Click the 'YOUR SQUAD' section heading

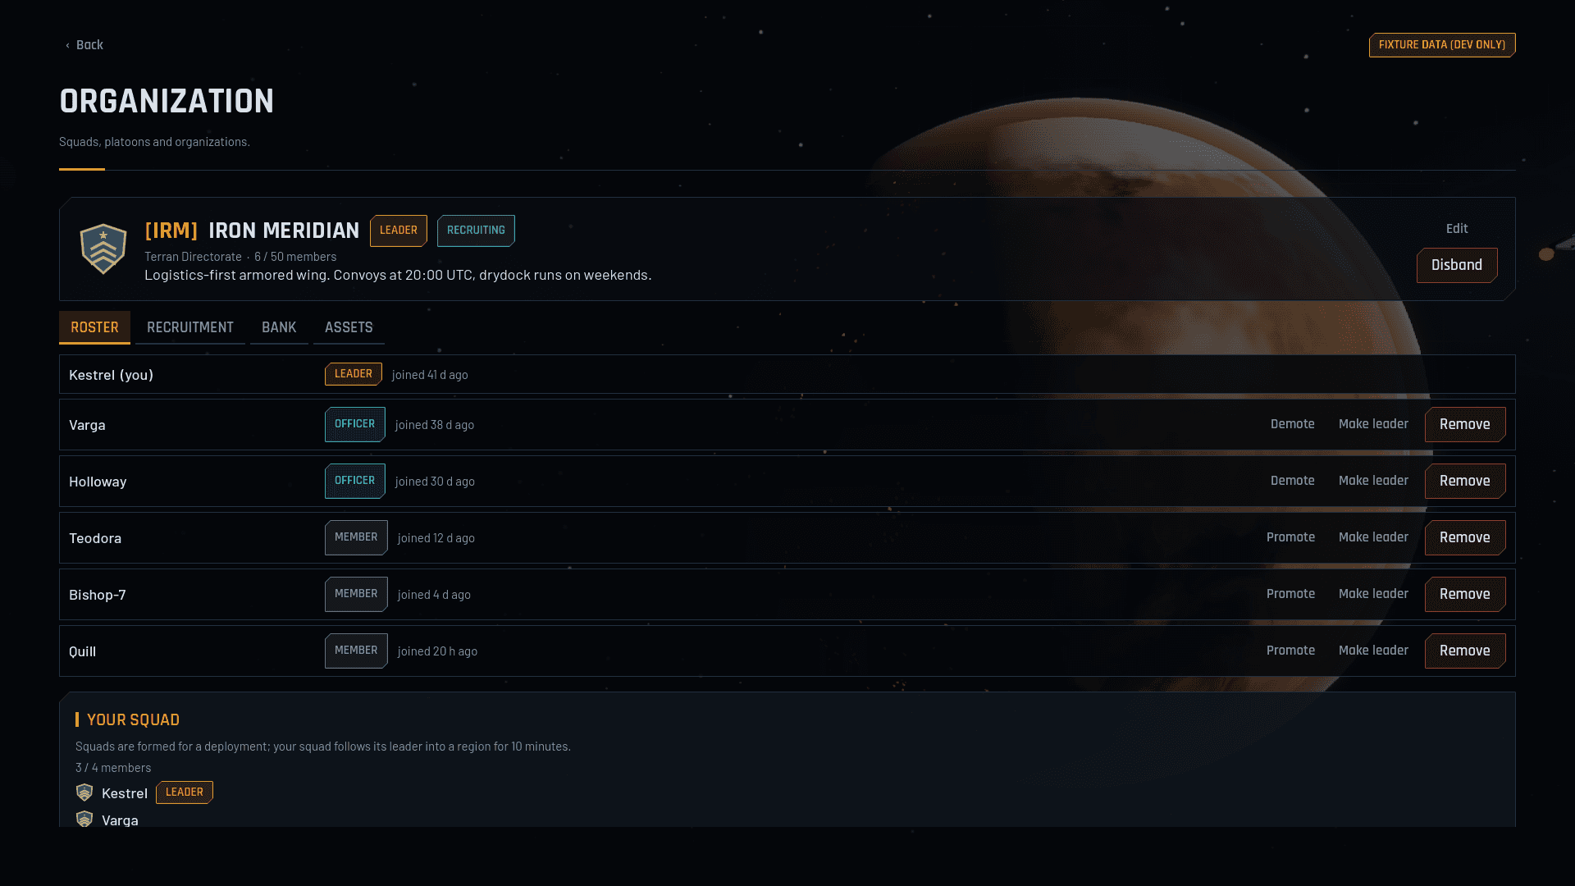point(133,719)
